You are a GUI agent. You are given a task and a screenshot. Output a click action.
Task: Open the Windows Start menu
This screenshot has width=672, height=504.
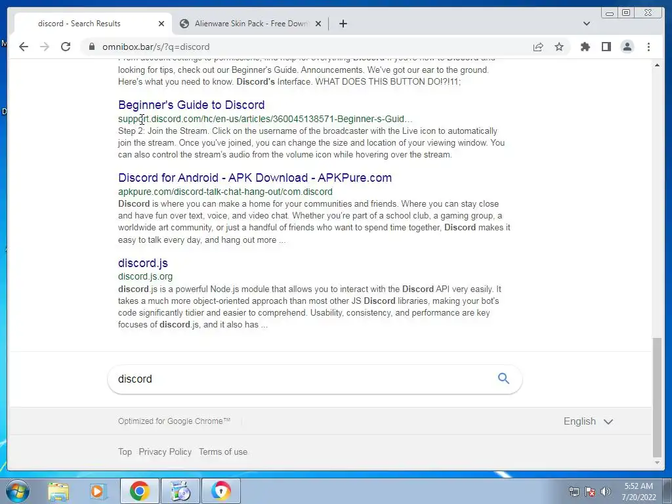pyautogui.click(x=18, y=491)
